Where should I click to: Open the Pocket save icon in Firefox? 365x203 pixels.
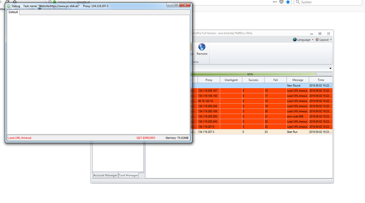[281, 2]
